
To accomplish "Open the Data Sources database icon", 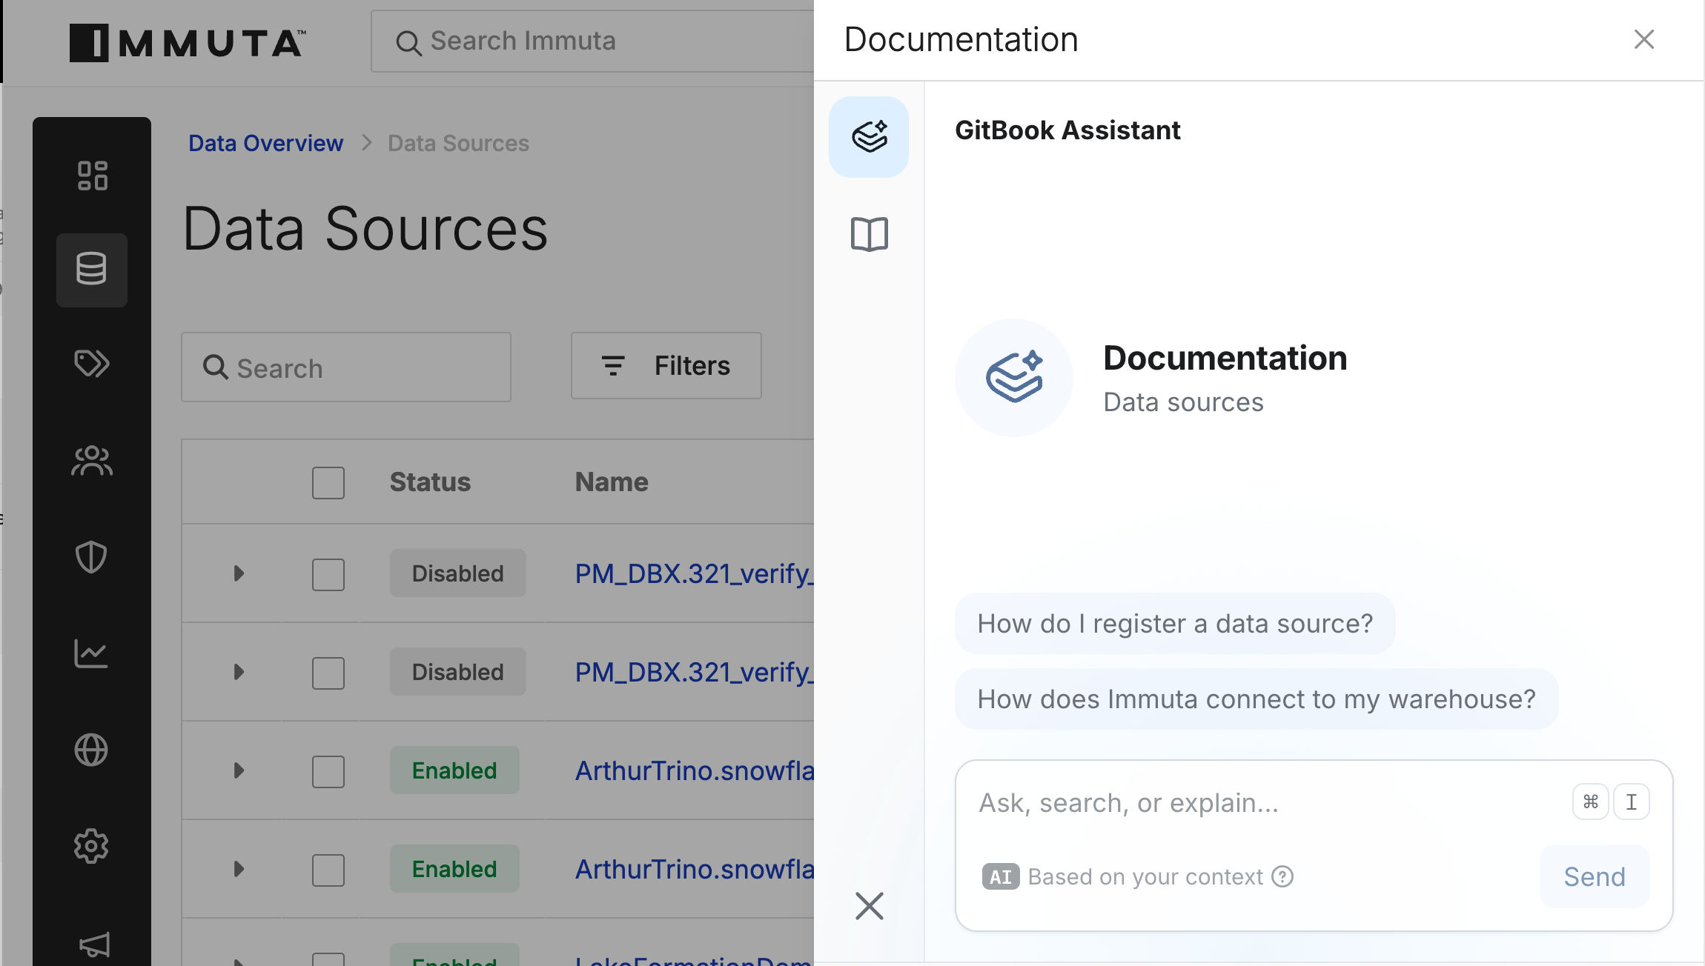I will 92,269.
